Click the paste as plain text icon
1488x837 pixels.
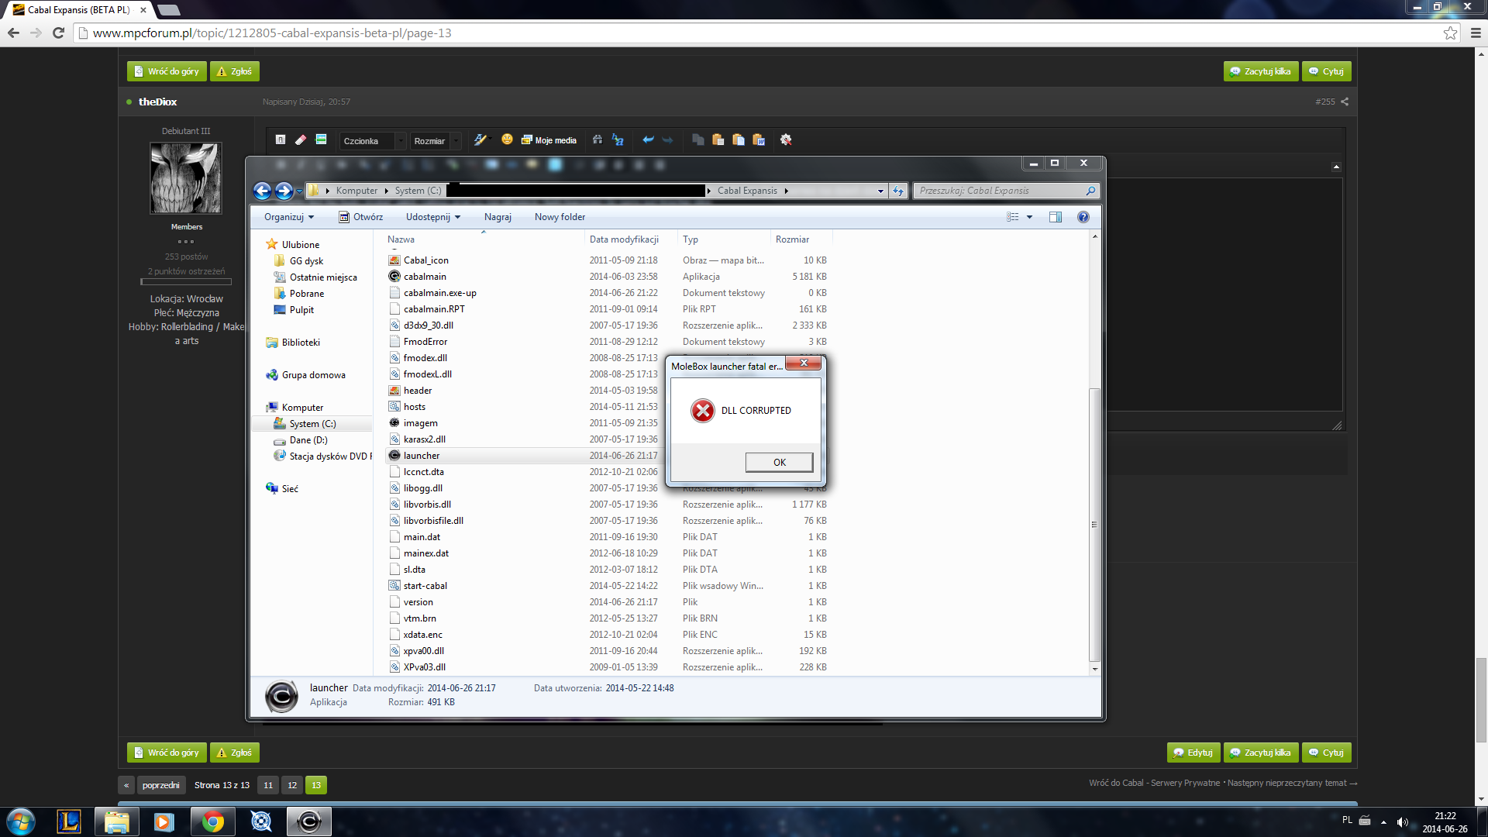[739, 140]
